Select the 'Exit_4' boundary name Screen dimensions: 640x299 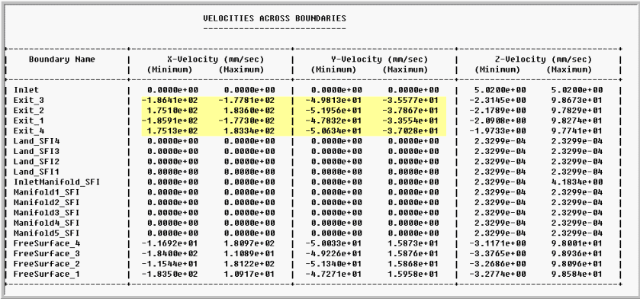[28, 131]
